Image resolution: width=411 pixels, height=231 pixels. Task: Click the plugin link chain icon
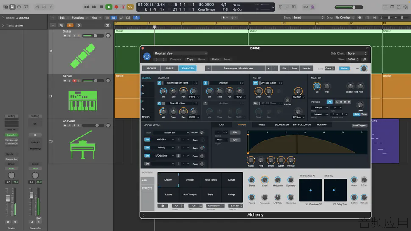tap(364, 59)
